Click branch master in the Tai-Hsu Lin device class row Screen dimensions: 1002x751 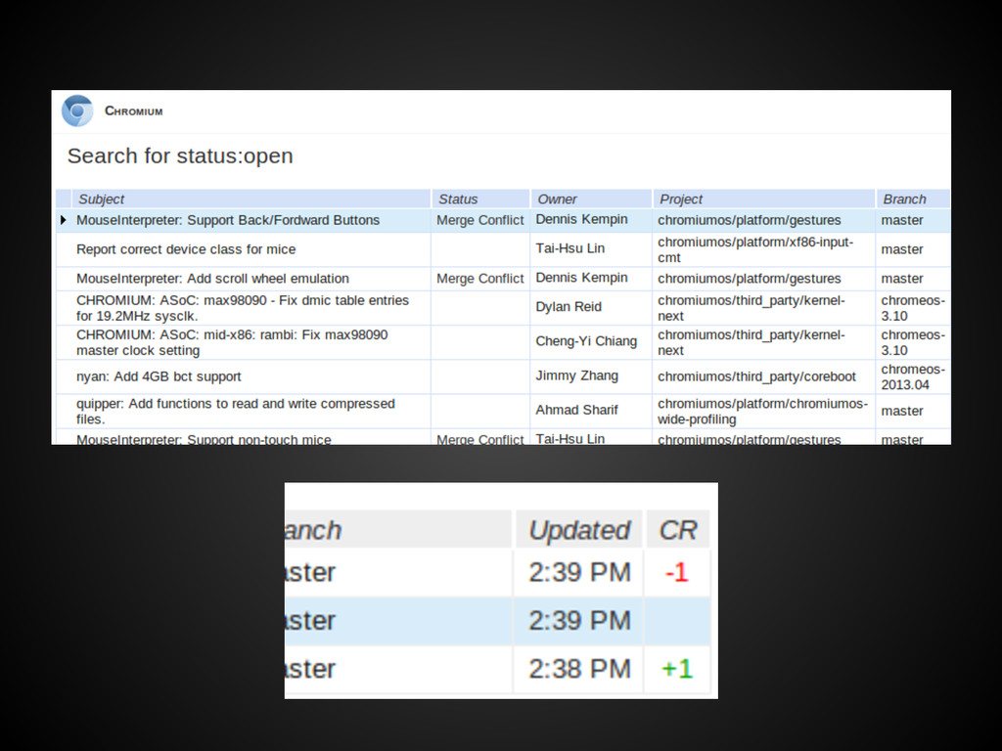[x=901, y=249]
